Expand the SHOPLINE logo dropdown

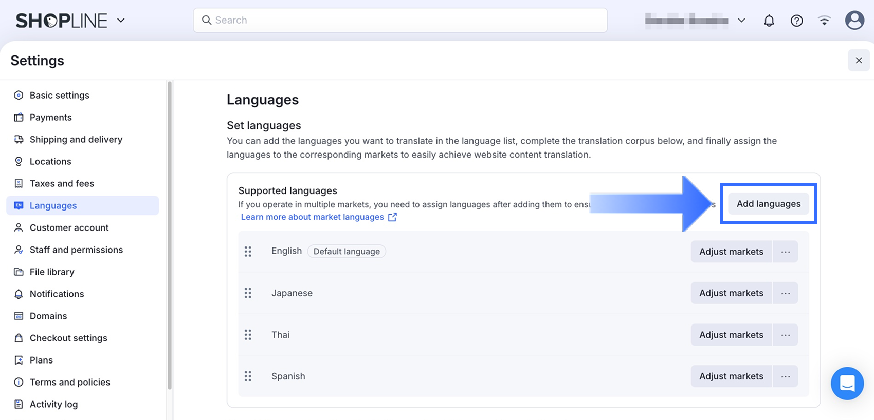point(121,21)
